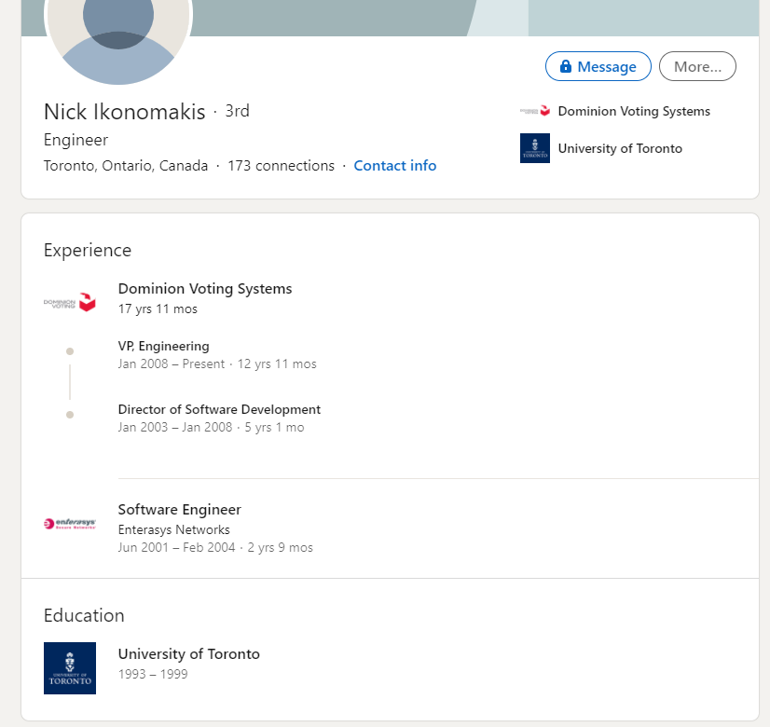Select Director of Software Development position
Image resolution: width=770 pixels, height=727 pixels.
(x=219, y=409)
